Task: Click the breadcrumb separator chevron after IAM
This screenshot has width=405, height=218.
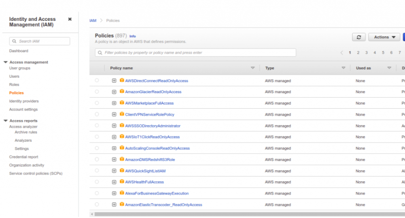Action: (101, 21)
